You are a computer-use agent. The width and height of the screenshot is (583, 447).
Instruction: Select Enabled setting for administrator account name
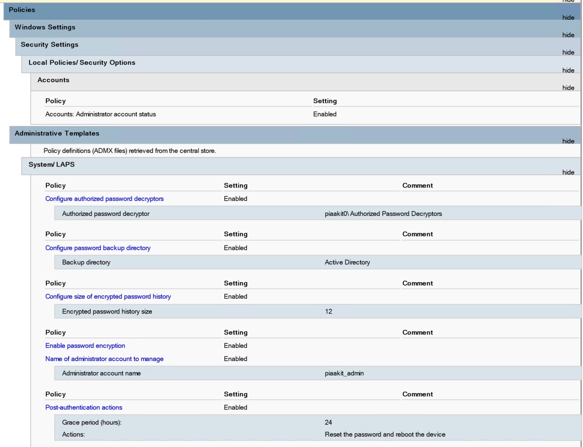coord(236,359)
